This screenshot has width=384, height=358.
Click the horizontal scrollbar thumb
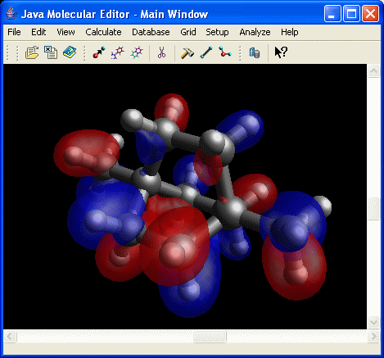[x=210, y=336]
